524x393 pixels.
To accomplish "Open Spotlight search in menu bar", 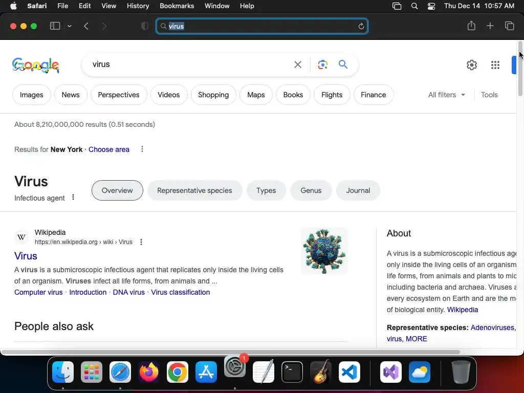I will tap(414, 6).
